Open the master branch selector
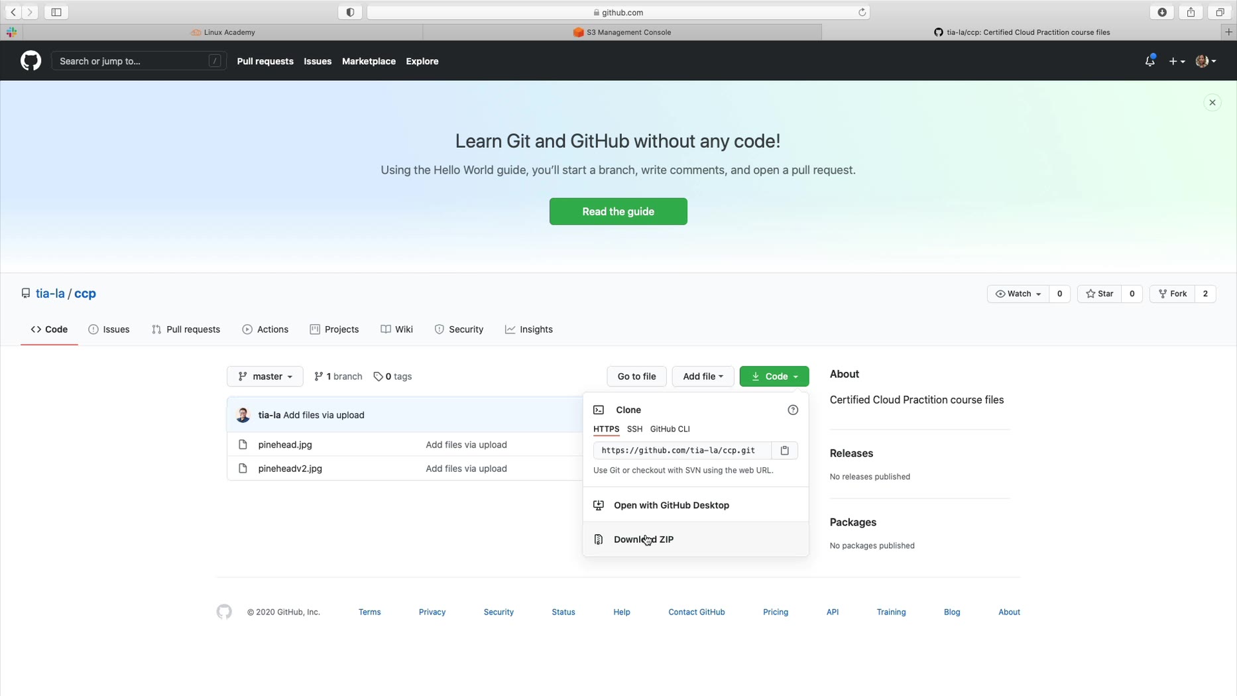1237x696 pixels. point(265,377)
